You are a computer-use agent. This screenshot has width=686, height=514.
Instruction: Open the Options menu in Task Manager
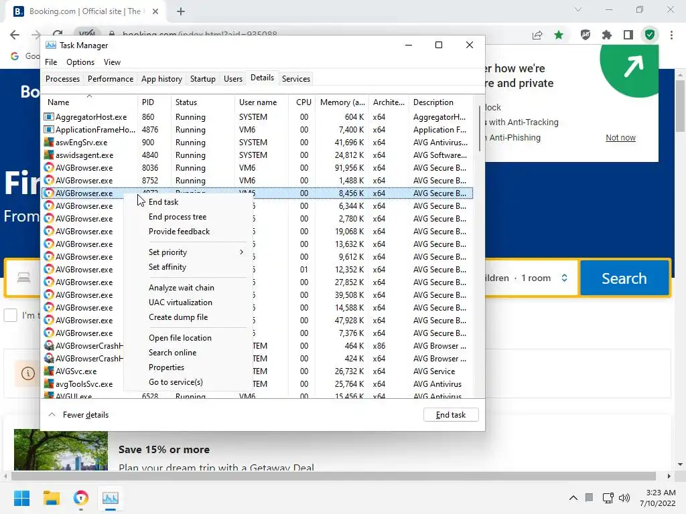click(x=80, y=62)
